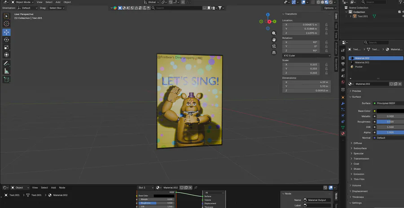Click the Base Color black swatch
This screenshot has width=404, height=208.
[390, 111]
